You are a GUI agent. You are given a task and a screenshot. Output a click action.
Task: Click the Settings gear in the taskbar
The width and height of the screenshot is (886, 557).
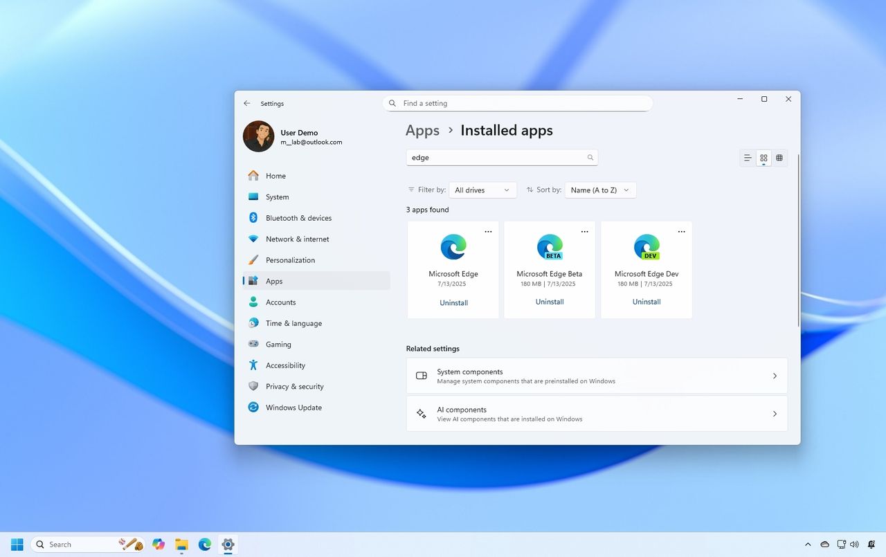(x=228, y=545)
